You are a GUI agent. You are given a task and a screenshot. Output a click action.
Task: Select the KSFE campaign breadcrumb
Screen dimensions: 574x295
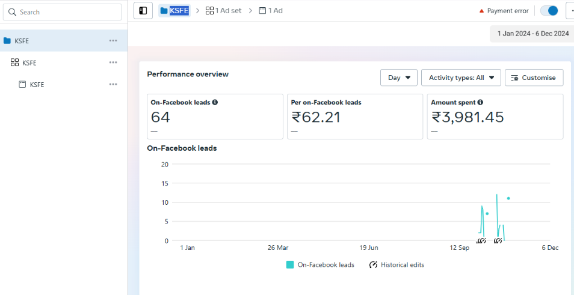174,11
